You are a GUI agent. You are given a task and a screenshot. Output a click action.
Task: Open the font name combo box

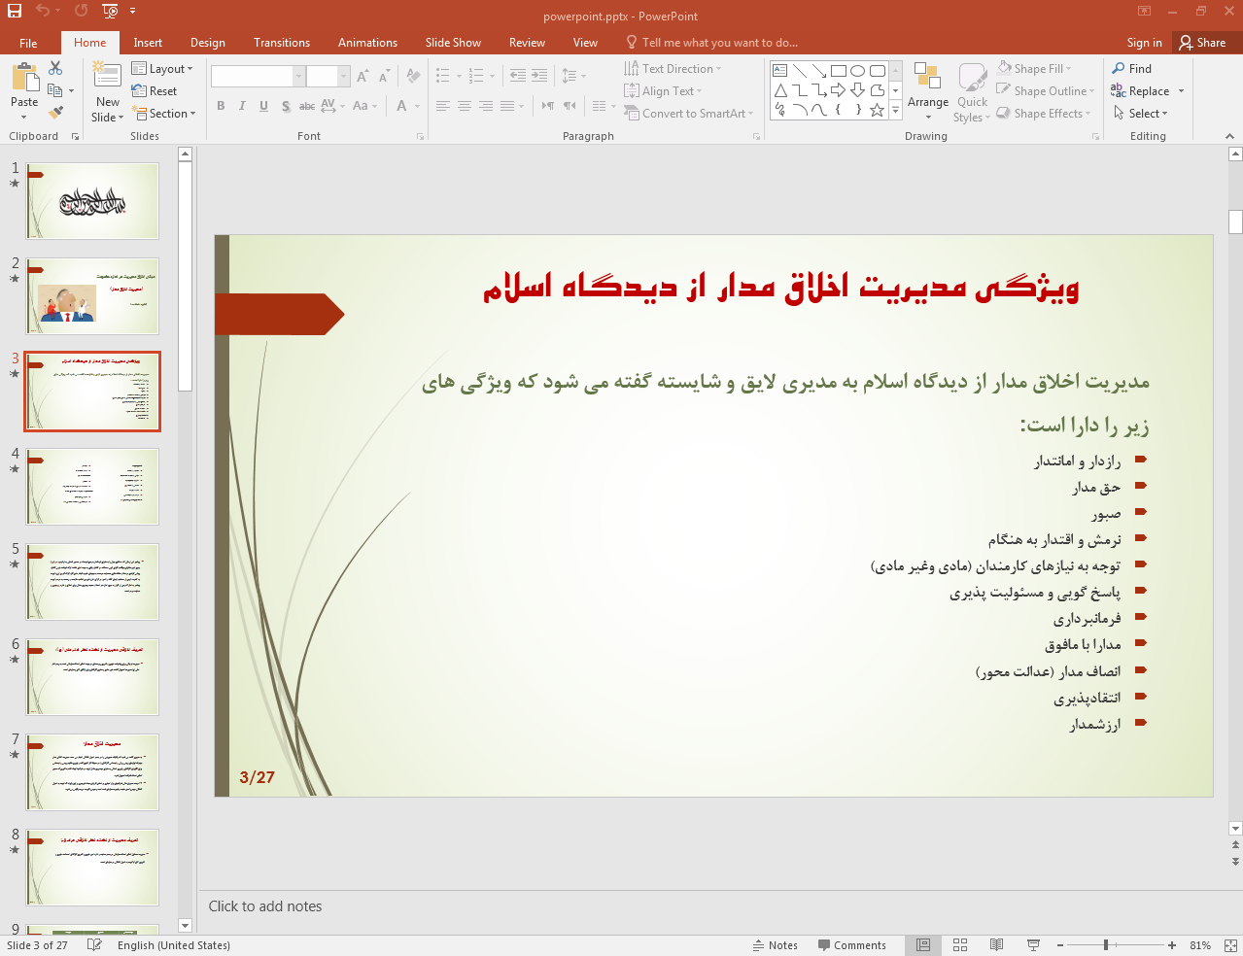click(x=258, y=76)
